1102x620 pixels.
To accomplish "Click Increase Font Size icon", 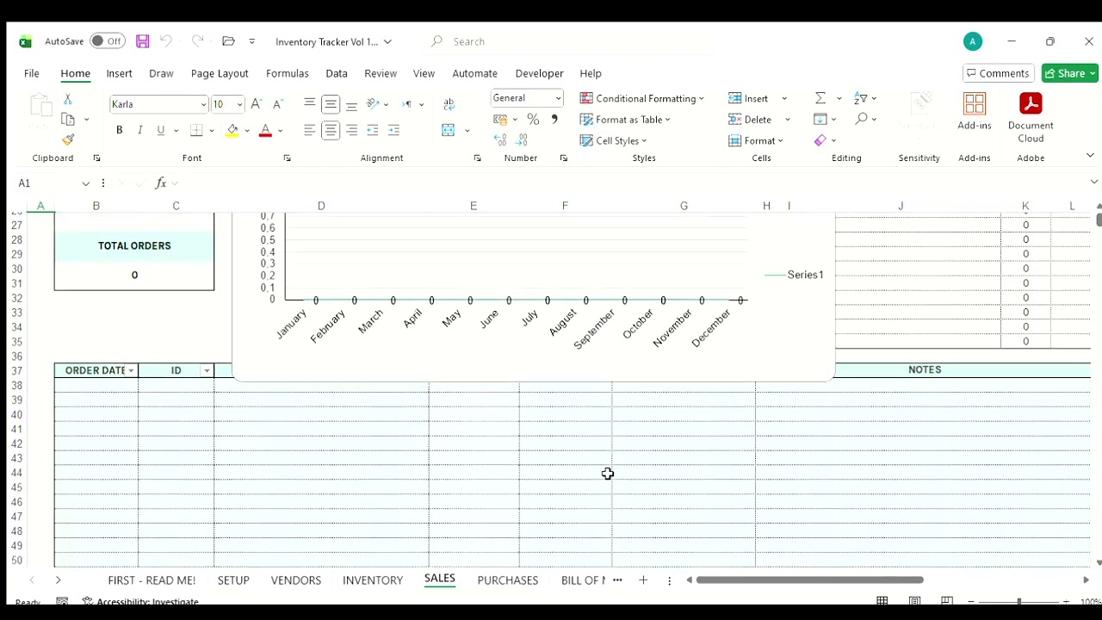I will pyautogui.click(x=257, y=104).
